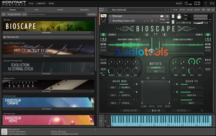Click the XY pad speed x1 icon
This screenshot has width=216, height=136.
[x=152, y=106]
